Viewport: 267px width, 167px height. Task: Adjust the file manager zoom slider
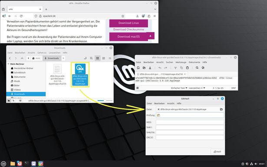coord(105,101)
